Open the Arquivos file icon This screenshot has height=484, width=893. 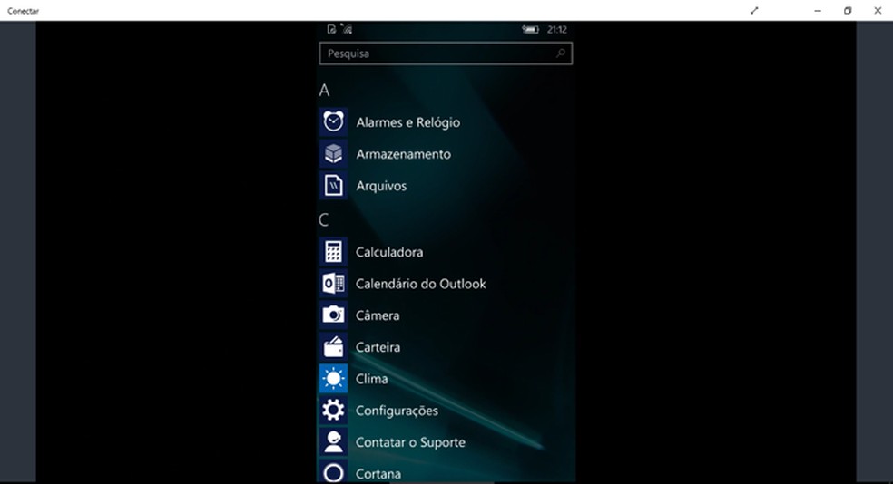tap(333, 186)
